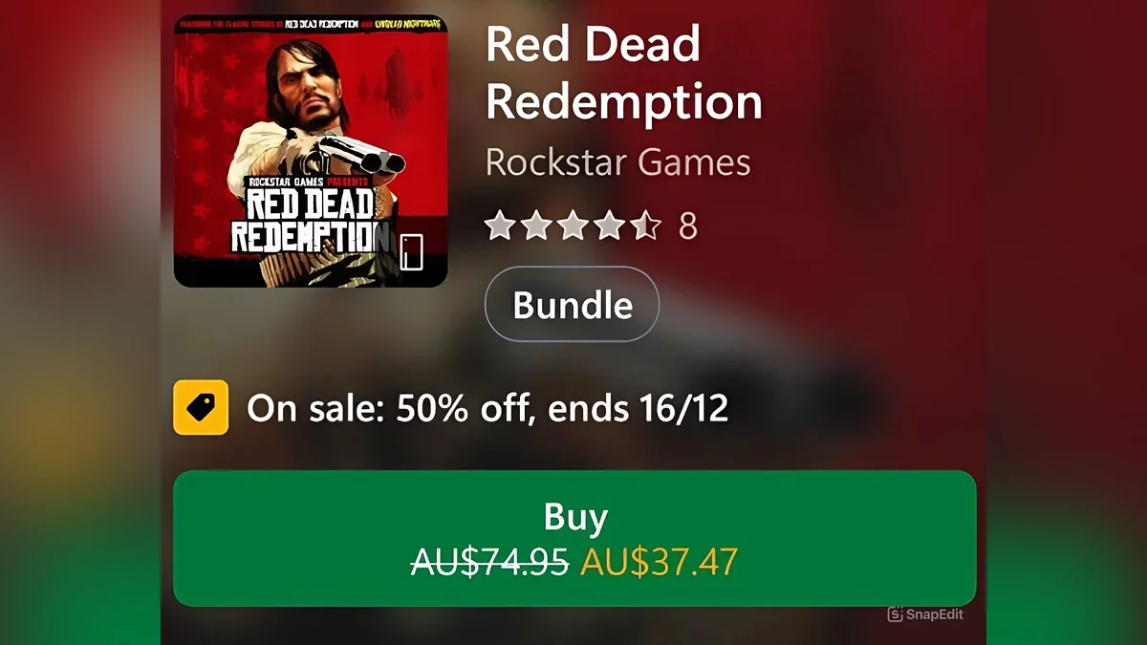The width and height of the screenshot is (1147, 645).
Task: Click the rating count number 8
Action: pos(687,226)
